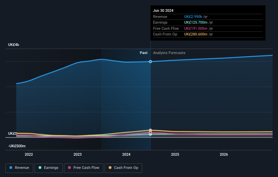Click the Earnings label in tooltip
278x177 pixels.
tap(160, 22)
